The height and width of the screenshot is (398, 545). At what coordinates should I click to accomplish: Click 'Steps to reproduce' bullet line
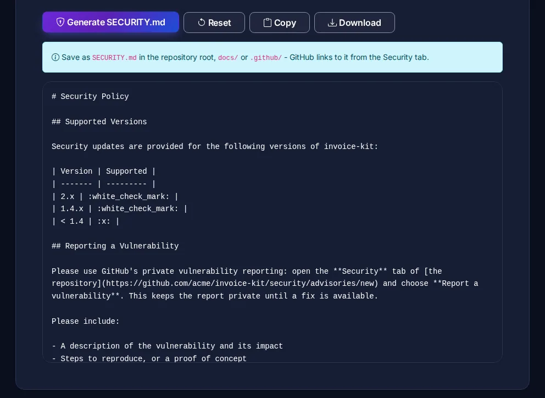point(149,358)
